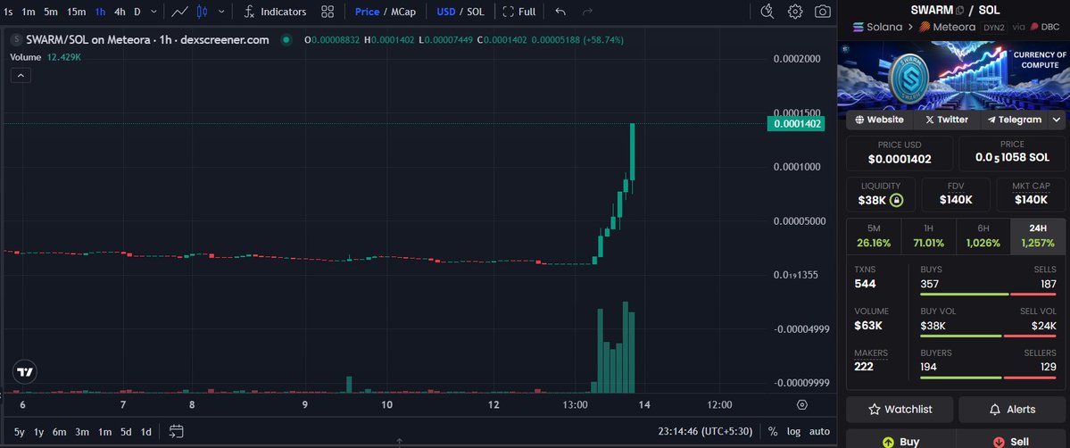Click the green Buy button
1070x448 pixels.
[900, 441]
